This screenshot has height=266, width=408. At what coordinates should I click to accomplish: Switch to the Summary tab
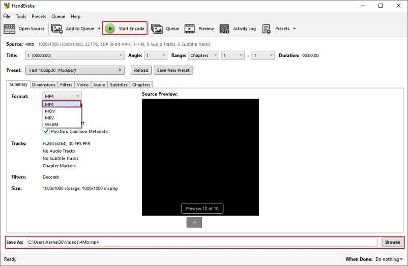18,84
